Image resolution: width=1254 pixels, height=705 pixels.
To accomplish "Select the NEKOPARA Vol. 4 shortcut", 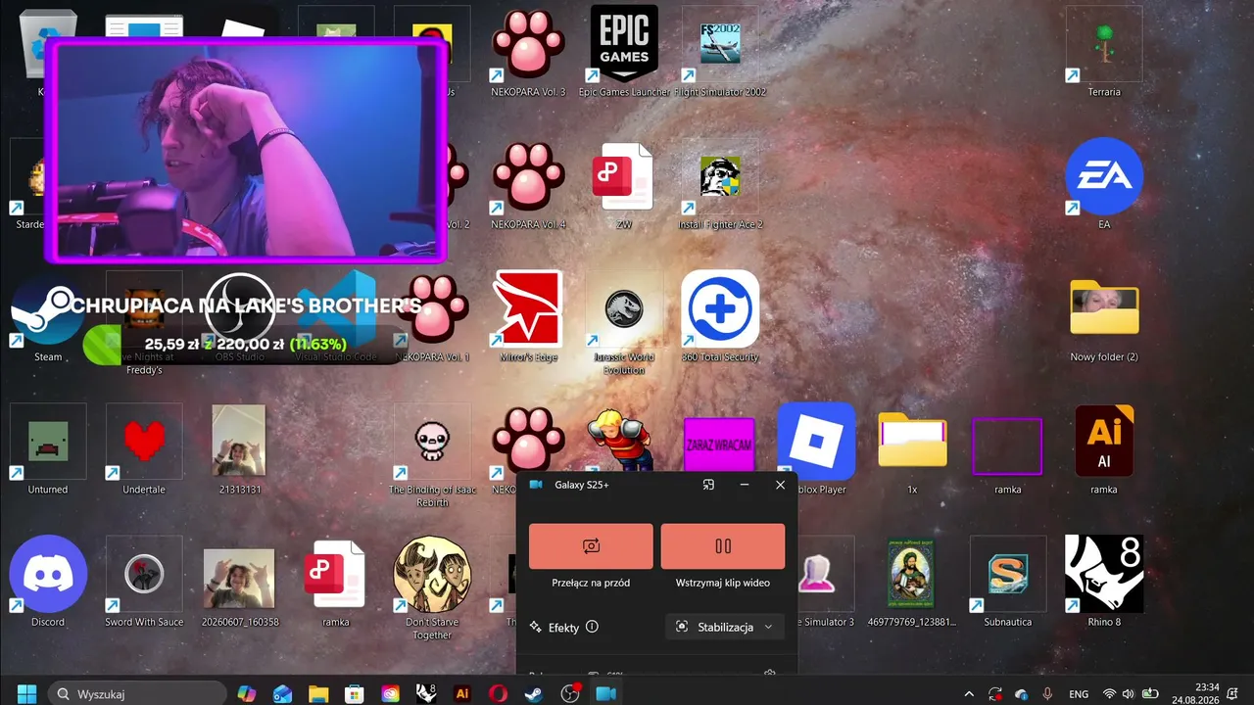I will pyautogui.click(x=528, y=185).
